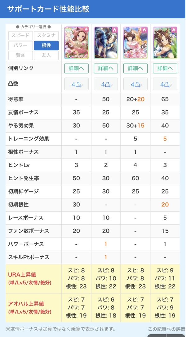Open the second support card thumbnail (baseball scene)
Screen dimensions: 186x337
coord(106,43)
